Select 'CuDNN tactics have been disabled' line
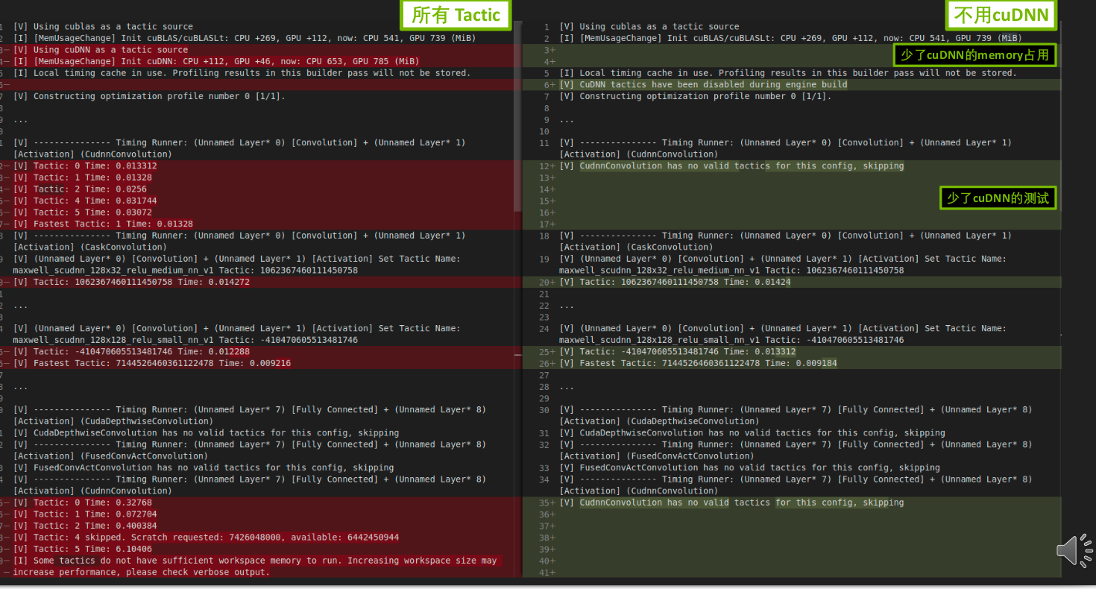1096x589 pixels. [703, 85]
